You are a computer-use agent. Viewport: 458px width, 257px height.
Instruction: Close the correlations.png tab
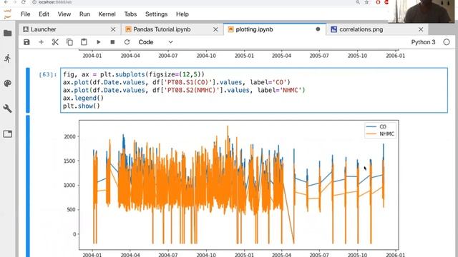(421, 29)
